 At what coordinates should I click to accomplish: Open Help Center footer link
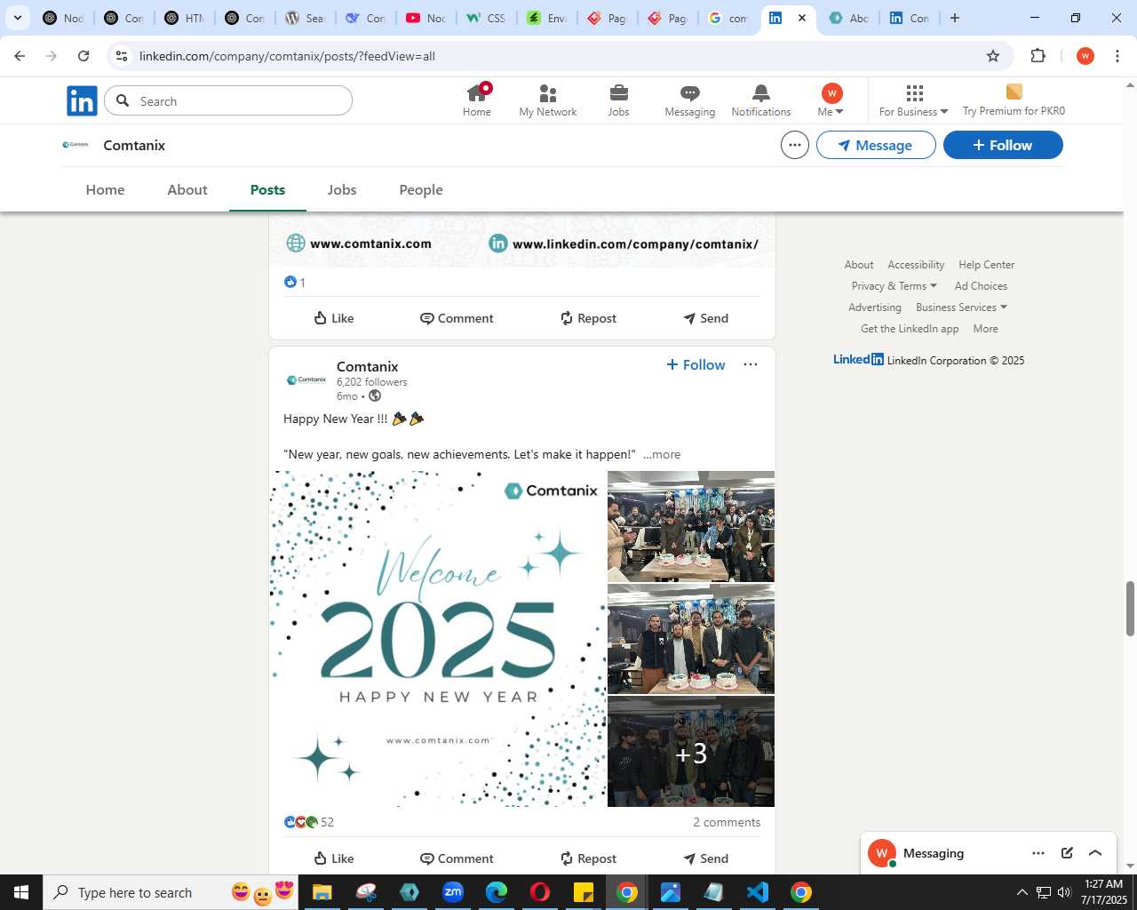(x=986, y=265)
